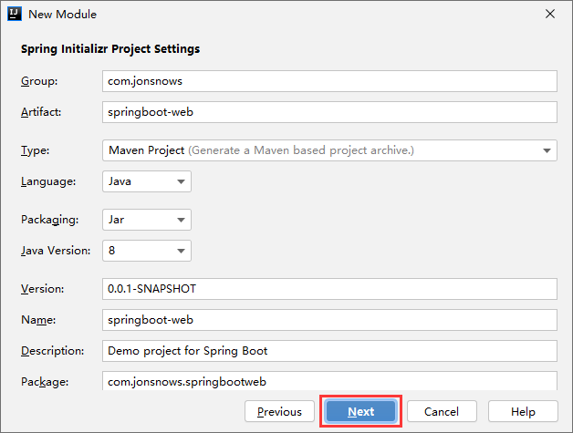Click the Cancel button
Screen dimensions: 573x433
(441, 412)
